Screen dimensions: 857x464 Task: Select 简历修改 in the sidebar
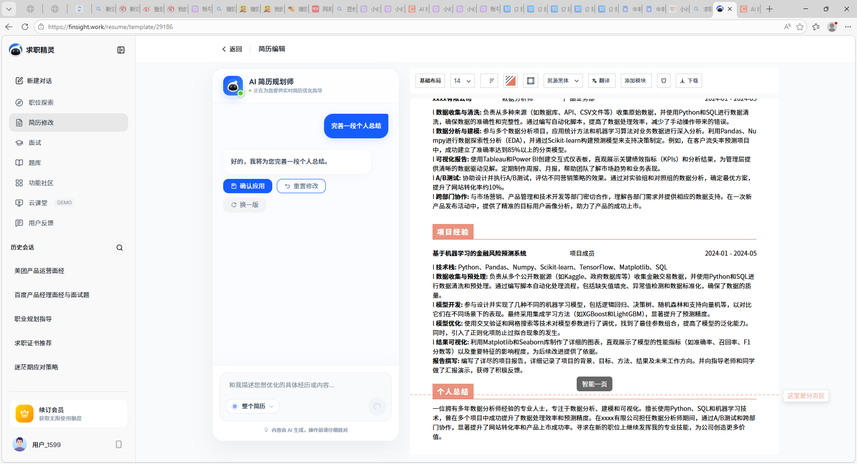click(x=68, y=123)
